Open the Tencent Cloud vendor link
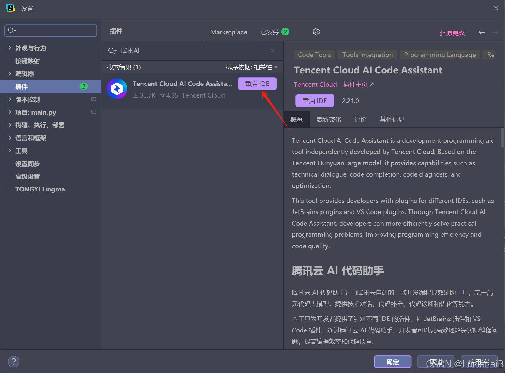The image size is (505, 373). point(315,84)
